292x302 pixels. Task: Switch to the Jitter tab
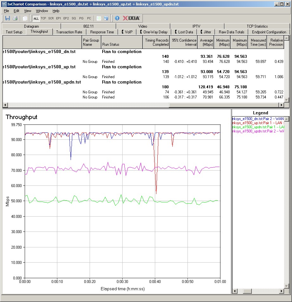click(x=206, y=32)
